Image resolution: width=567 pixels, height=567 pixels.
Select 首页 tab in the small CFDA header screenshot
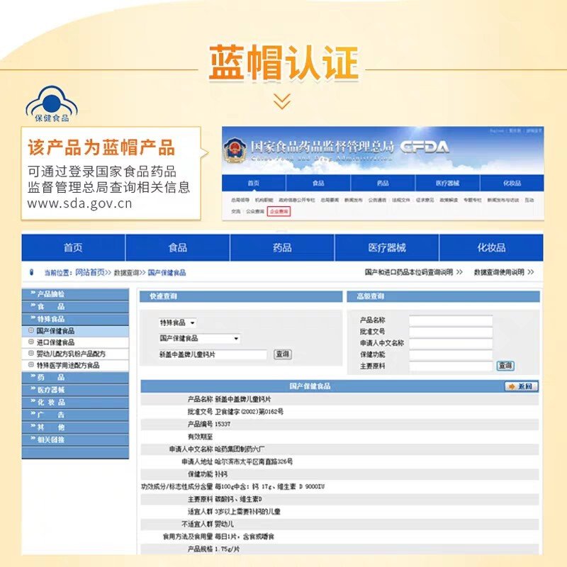[x=254, y=183]
